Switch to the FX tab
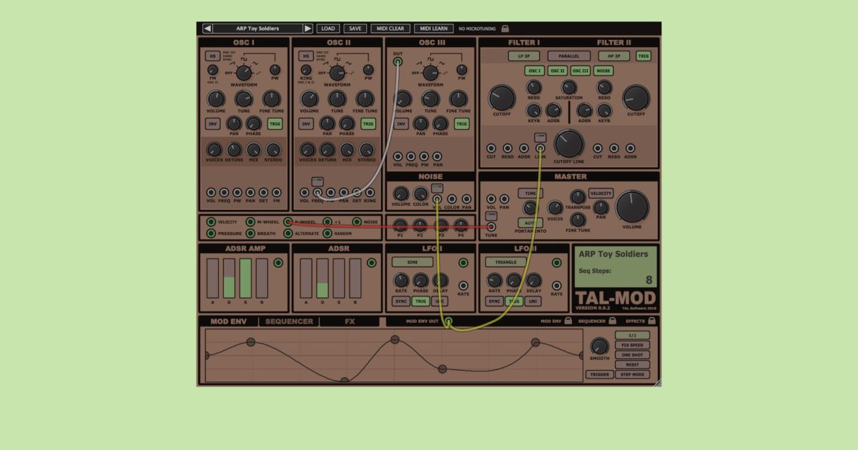This screenshot has height=450, width=858. pyautogui.click(x=350, y=321)
